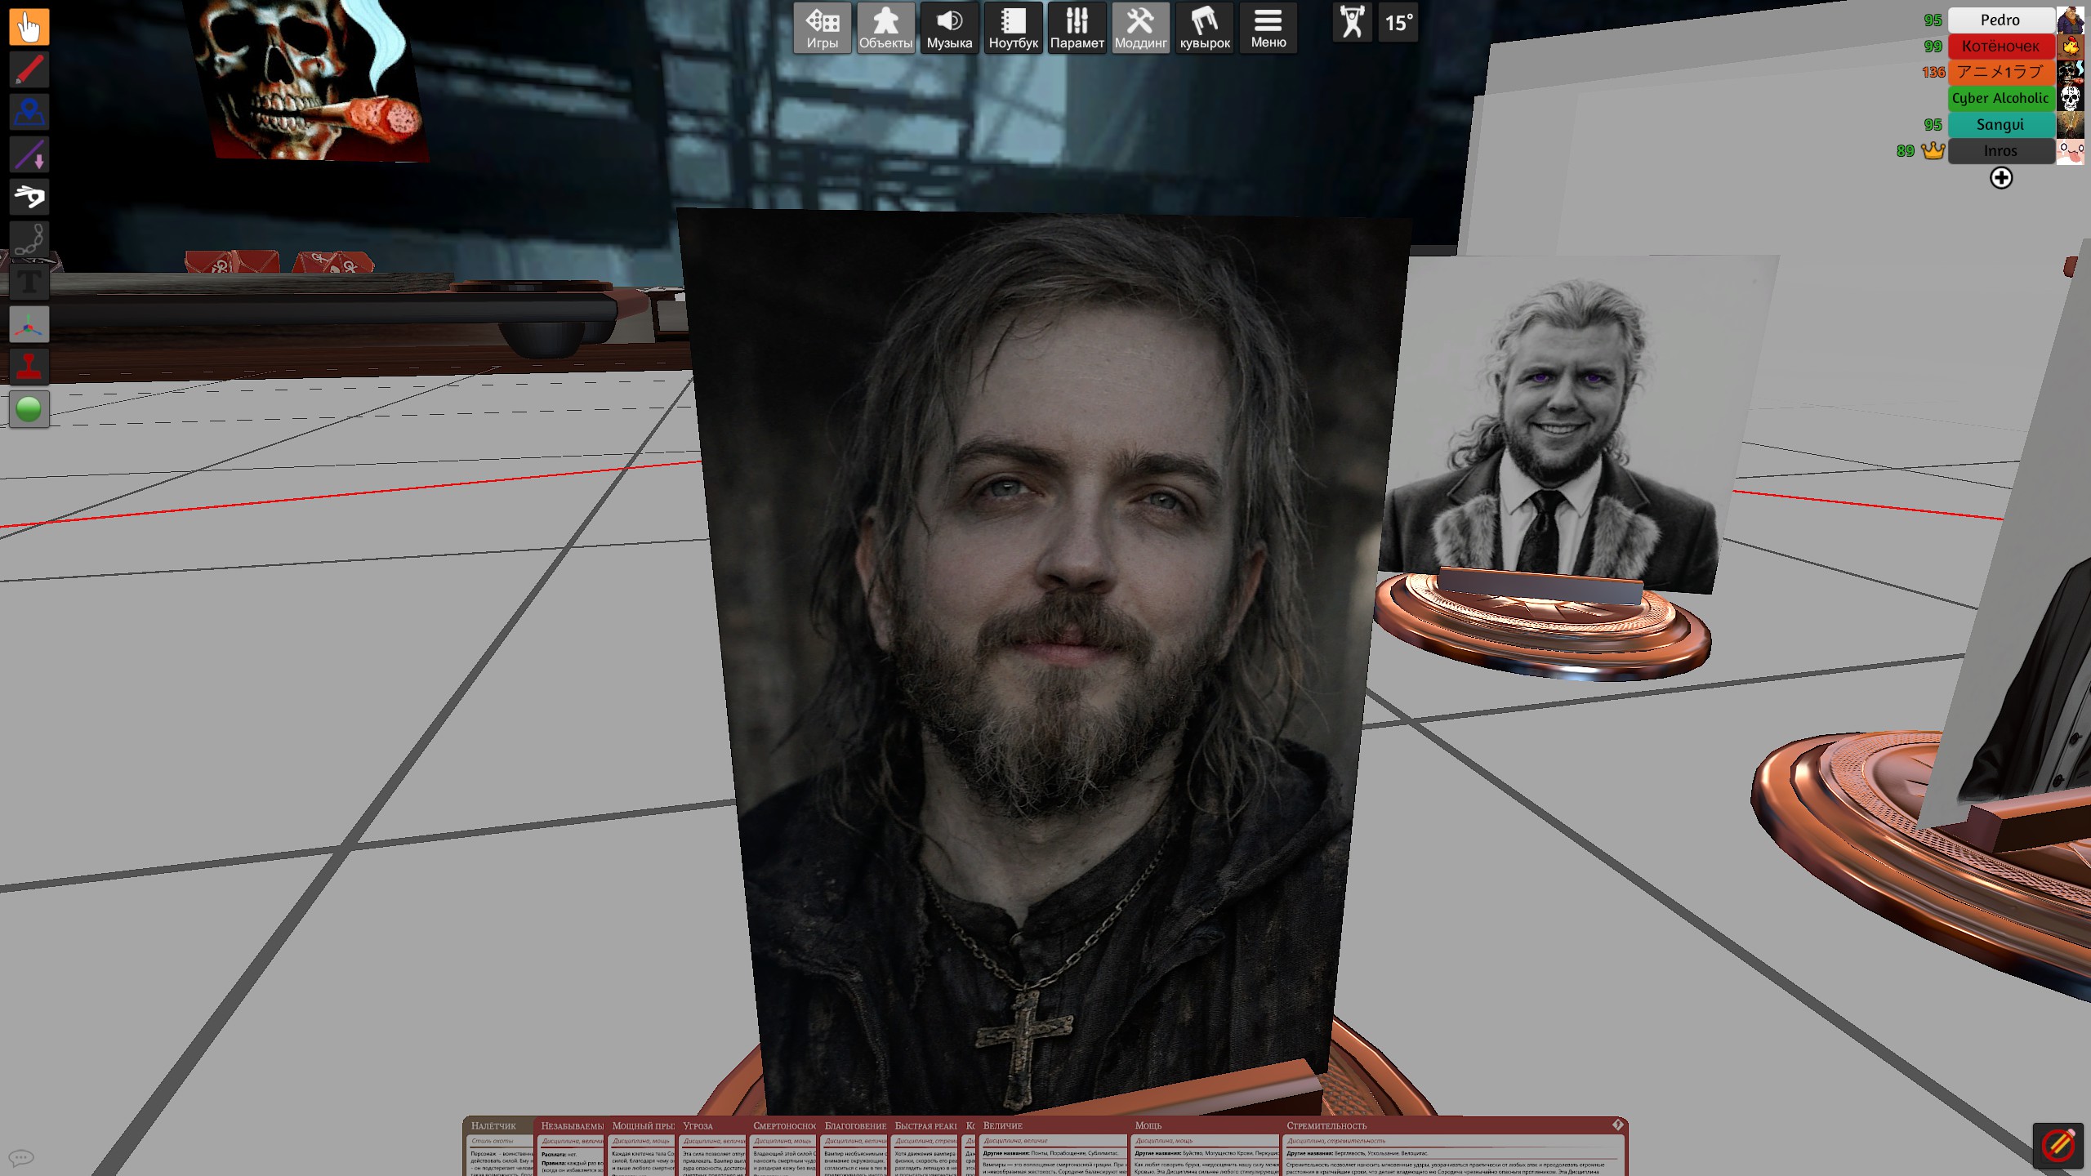Image resolution: width=2091 pixels, height=1176 pixels.
Task: Open the green color sphere picker
Action: tap(29, 409)
